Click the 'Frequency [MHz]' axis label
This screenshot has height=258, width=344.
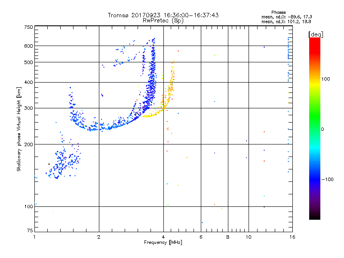tap(163, 243)
